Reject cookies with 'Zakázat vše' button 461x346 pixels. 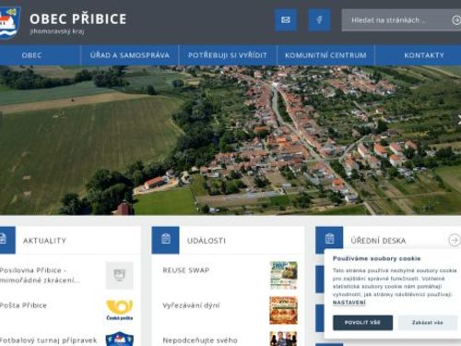point(428,323)
